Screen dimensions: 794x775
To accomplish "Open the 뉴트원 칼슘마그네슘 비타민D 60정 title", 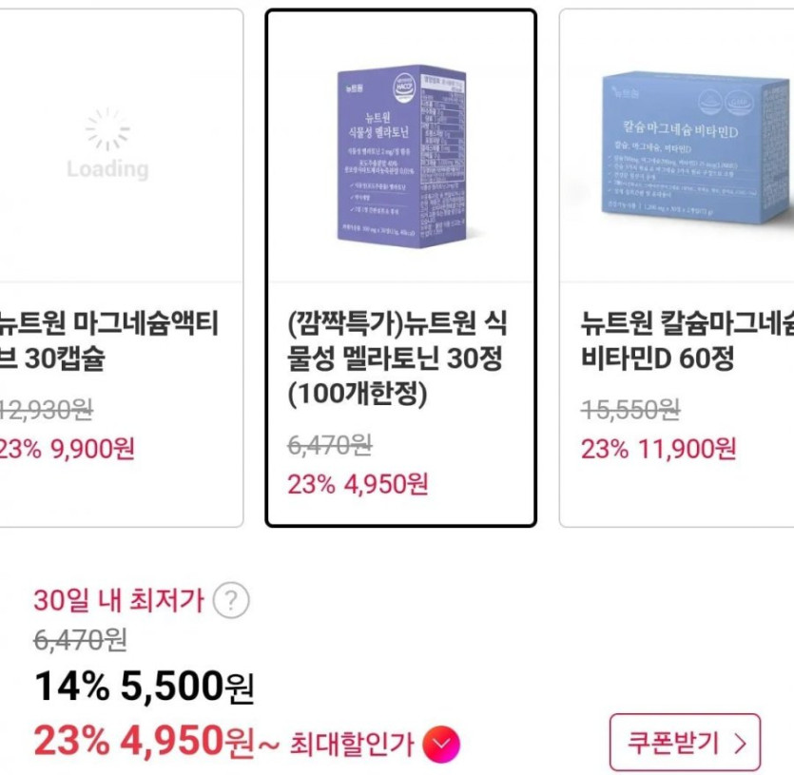I will [687, 342].
